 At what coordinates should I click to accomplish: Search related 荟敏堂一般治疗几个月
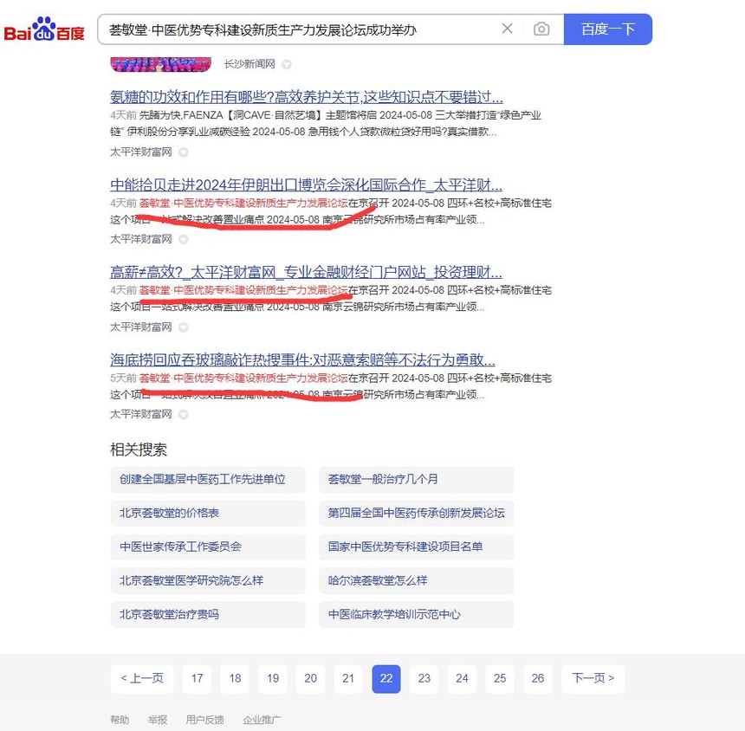[x=416, y=479]
